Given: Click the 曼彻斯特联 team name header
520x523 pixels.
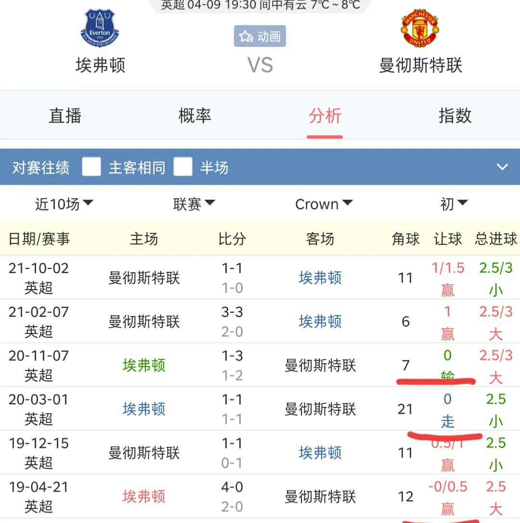Looking at the screenshot, I should coord(420,65).
